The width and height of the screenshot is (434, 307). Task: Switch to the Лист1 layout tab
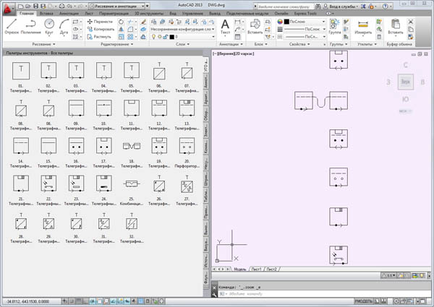(256, 269)
